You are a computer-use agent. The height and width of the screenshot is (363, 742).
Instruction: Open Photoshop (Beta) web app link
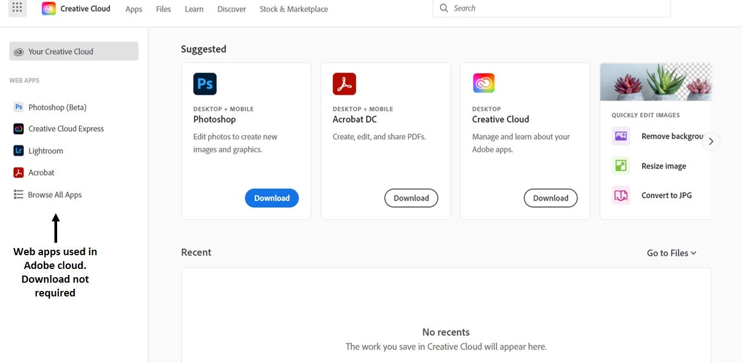(57, 107)
